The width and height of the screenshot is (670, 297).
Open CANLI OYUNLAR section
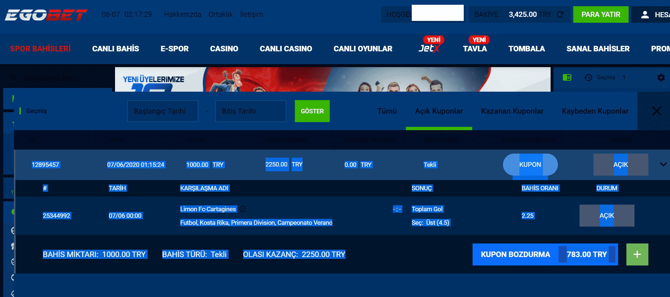(x=363, y=49)
